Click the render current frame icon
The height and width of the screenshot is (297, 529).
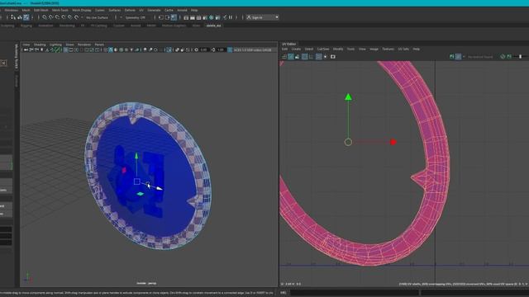point(193,17)
